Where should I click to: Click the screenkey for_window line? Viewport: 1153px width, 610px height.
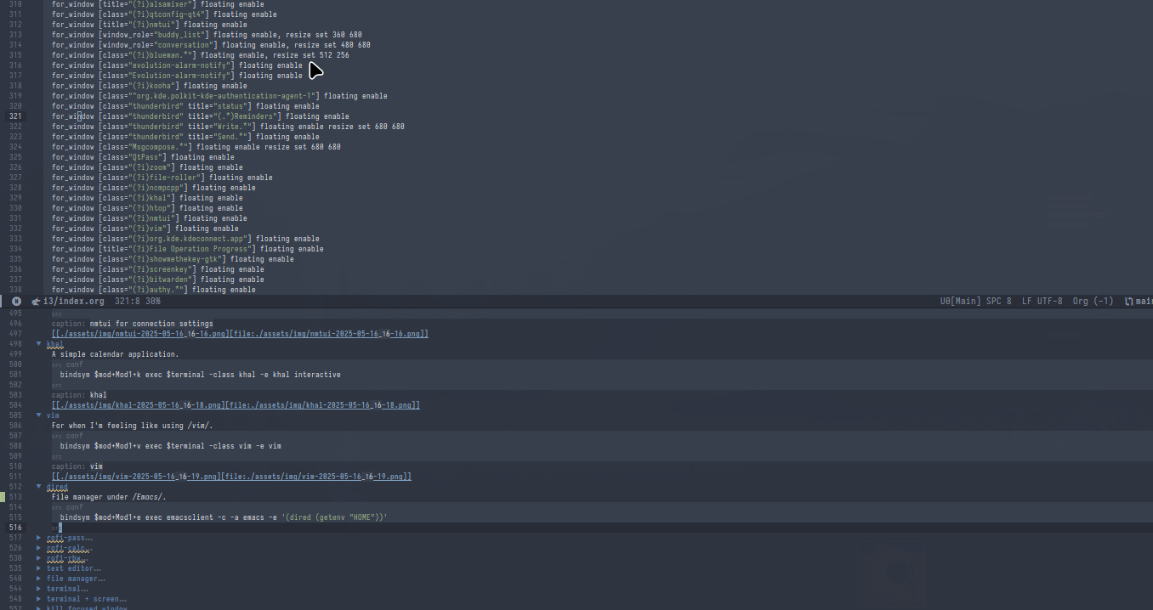(x=157, y=269)
